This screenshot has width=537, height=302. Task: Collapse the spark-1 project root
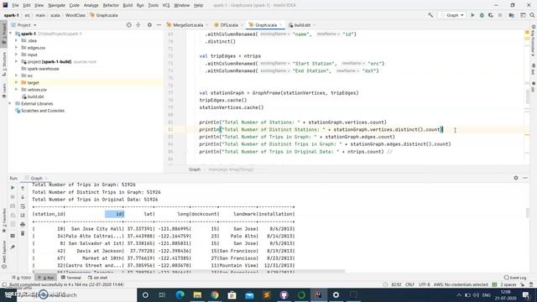[10, 34]
